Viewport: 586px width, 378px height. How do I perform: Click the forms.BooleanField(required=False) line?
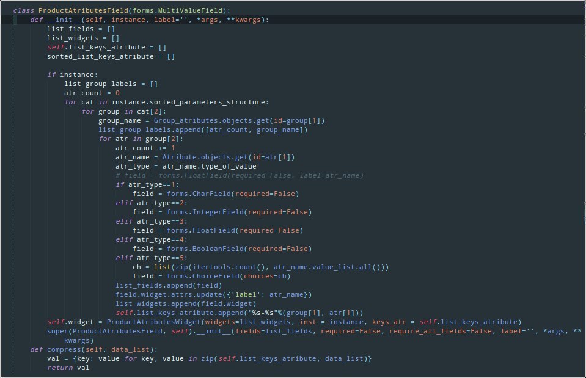coord(222,249)
